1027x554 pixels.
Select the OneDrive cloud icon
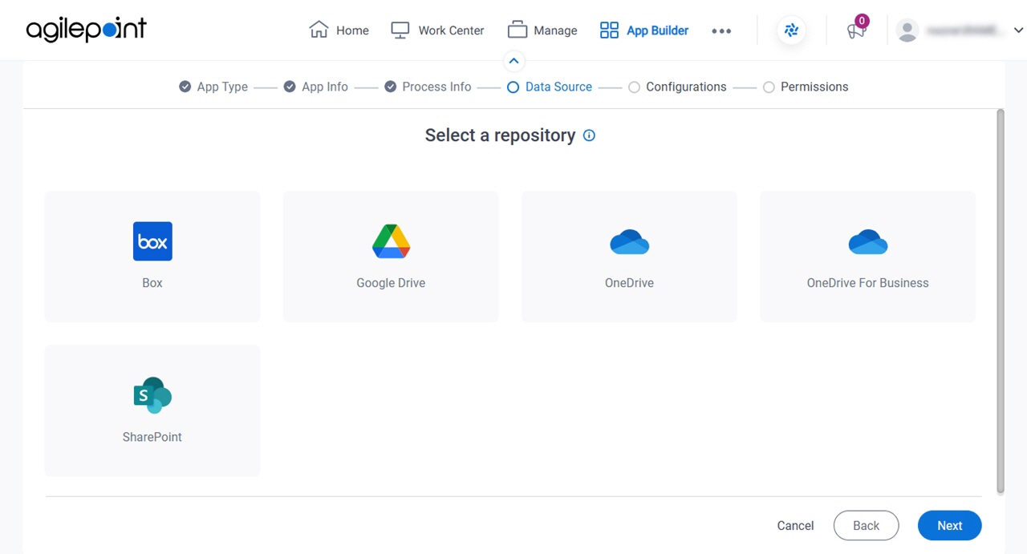629,241
